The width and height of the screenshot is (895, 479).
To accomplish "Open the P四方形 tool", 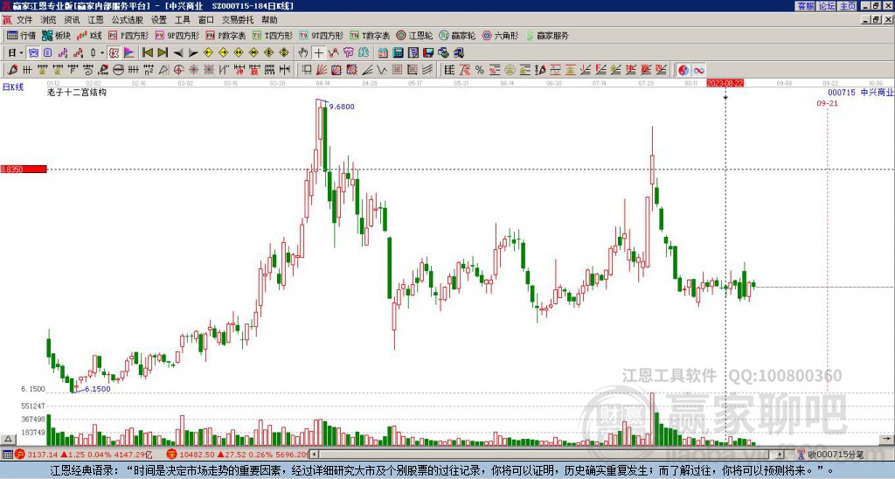I will coord(128,35).
